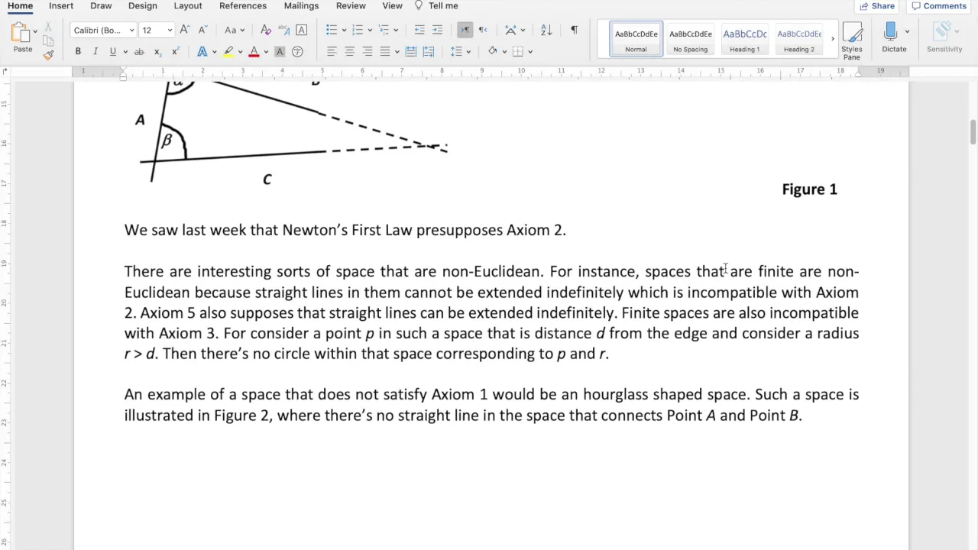Increase font size with the larger A icon

click(x=184, y=30)
